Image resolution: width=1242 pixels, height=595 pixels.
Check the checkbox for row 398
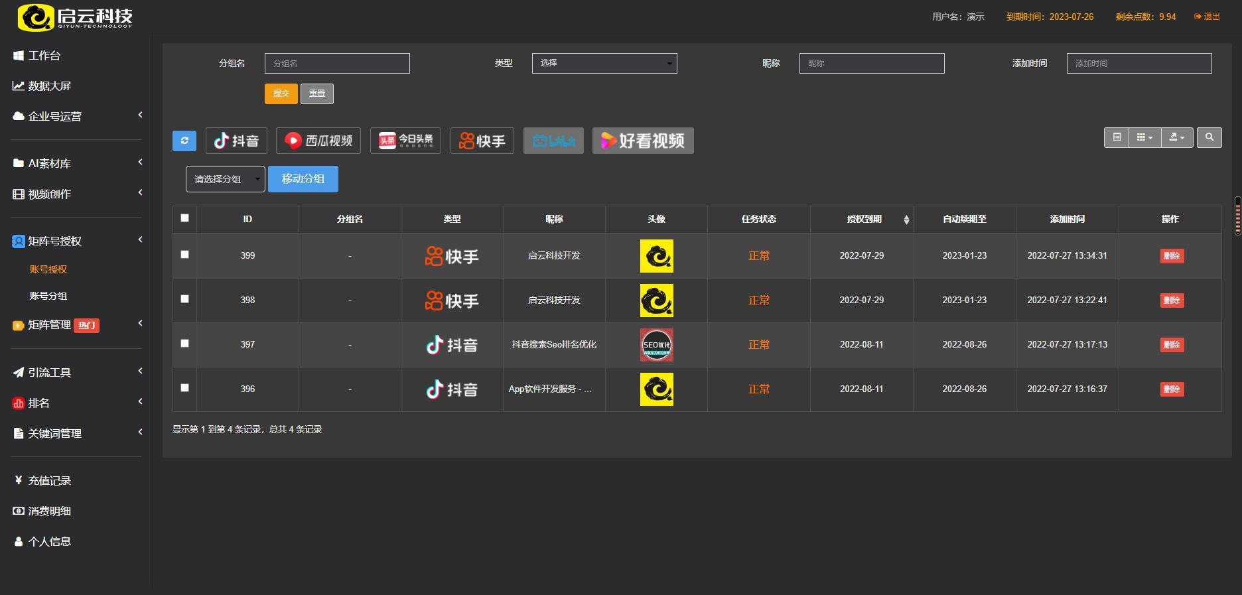pos(184,298)
